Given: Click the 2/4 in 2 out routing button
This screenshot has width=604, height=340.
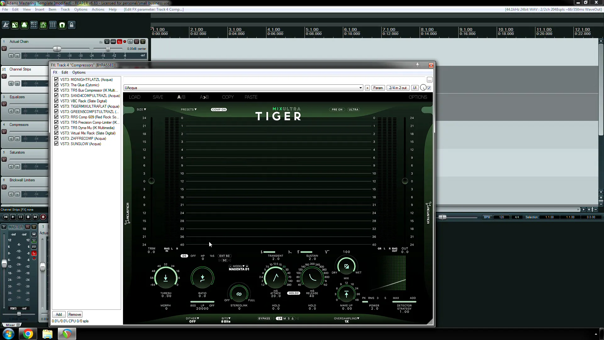Looking at the screenshot, I should pos(398,88).
